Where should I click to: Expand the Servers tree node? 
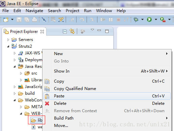point(8,40)
